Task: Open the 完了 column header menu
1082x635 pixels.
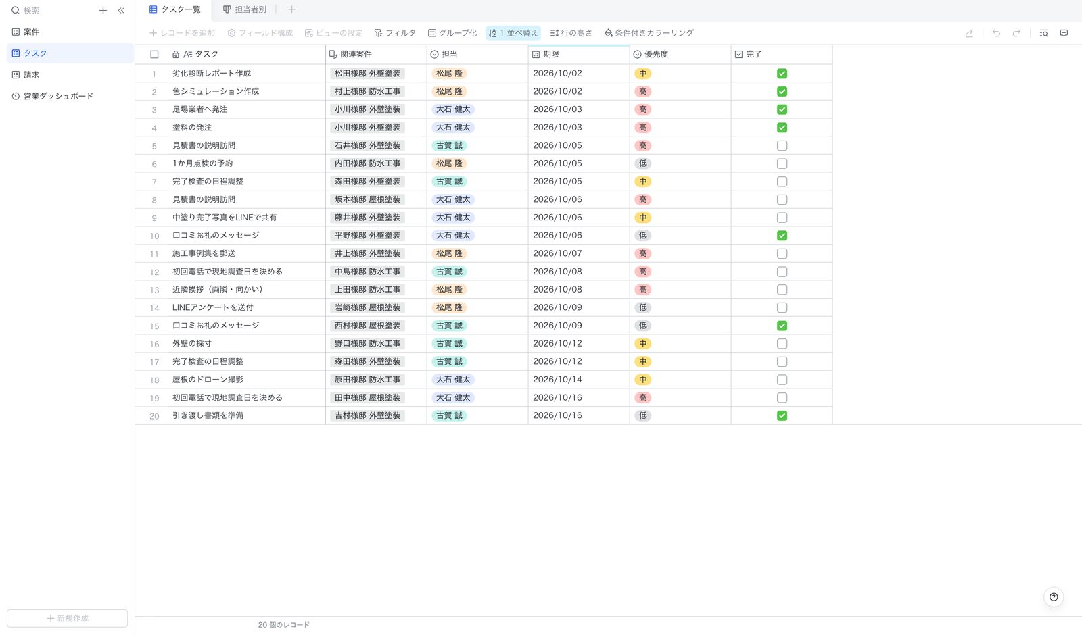Action: point(782,55)
